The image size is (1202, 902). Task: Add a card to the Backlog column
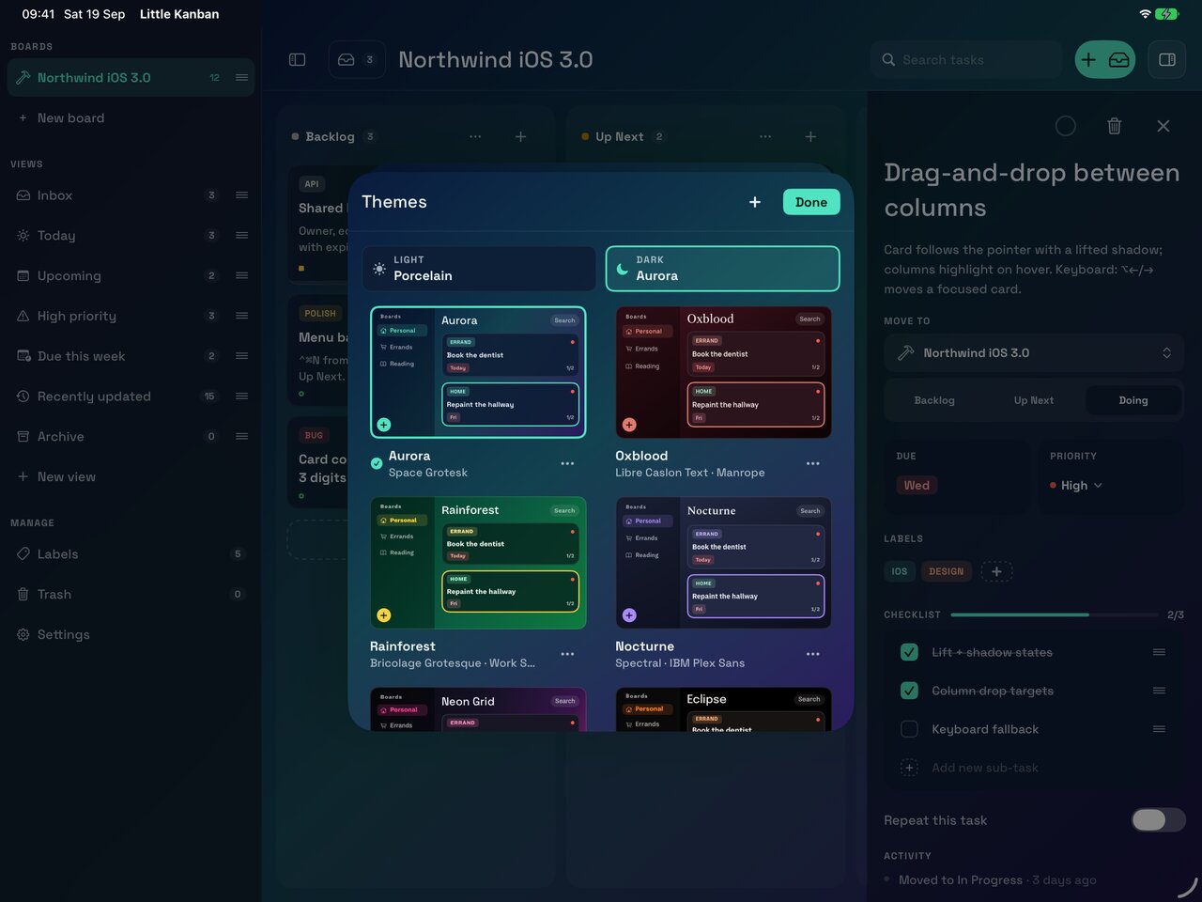520,136
